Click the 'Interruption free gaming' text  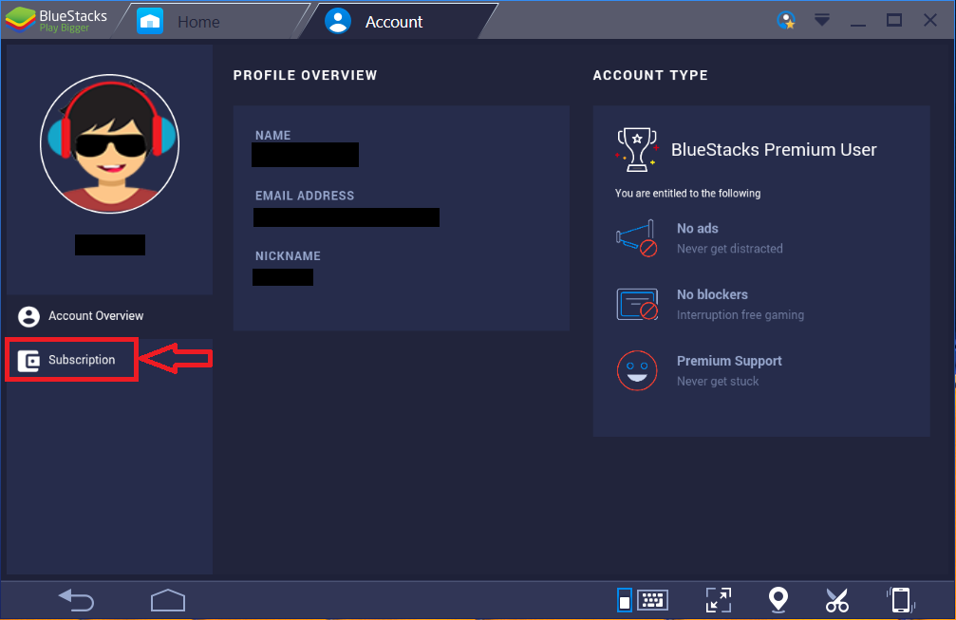(x=740, y=315)
